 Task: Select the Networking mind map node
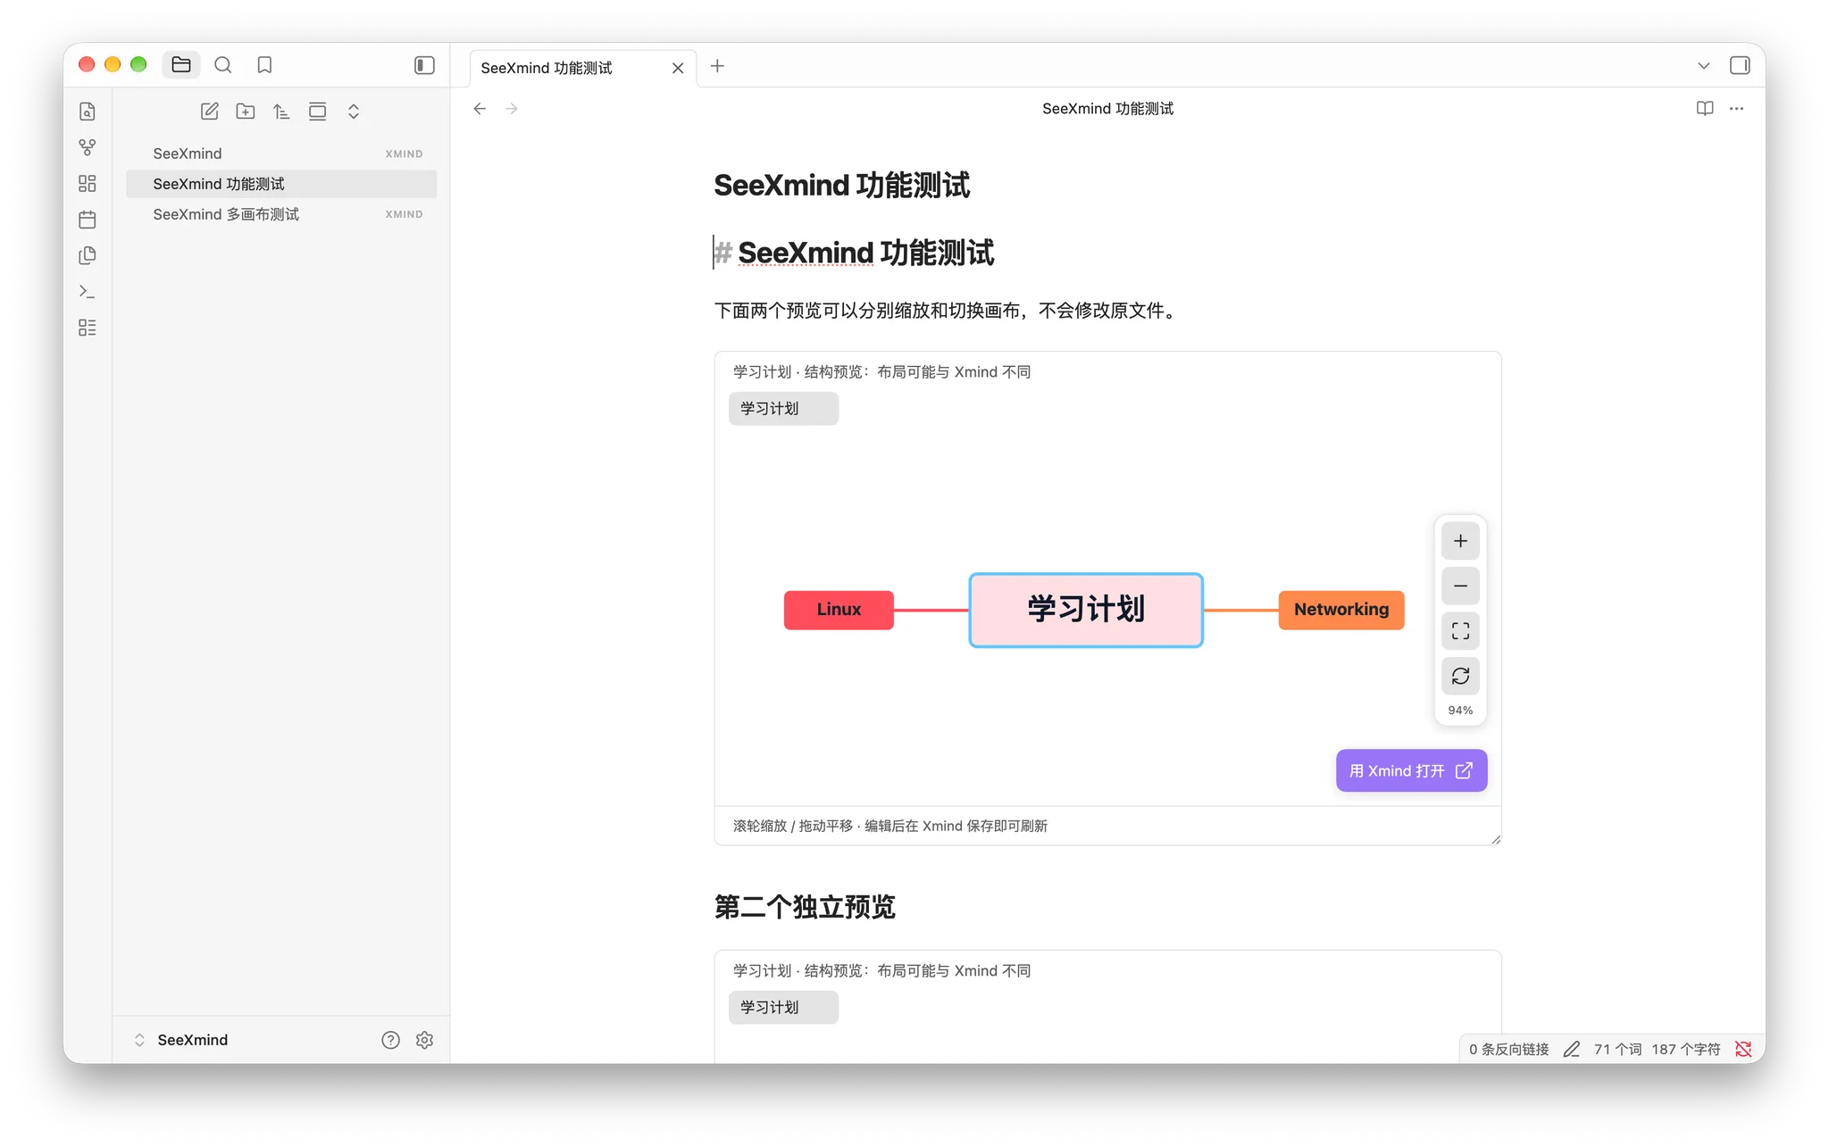[x=1341, y=610]
